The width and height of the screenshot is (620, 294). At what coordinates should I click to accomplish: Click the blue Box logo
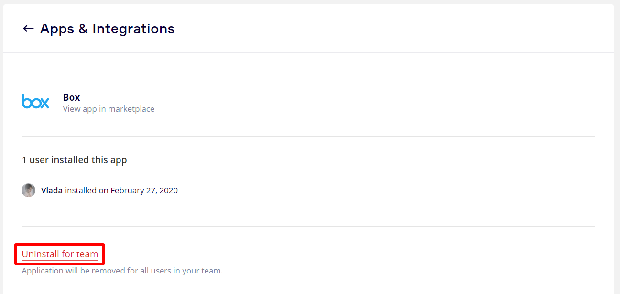35,101
